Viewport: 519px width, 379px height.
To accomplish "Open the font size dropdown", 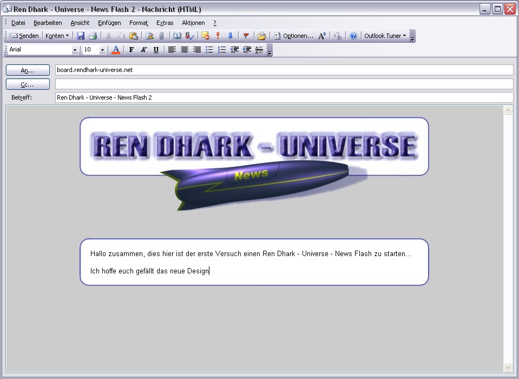I will tap(101, 49).
